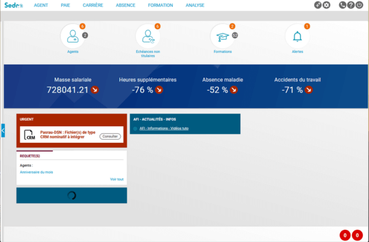The image size is (369, 242).
Task: Click the bullet icon beside AFI Informations link
Action: pos(135,129)
